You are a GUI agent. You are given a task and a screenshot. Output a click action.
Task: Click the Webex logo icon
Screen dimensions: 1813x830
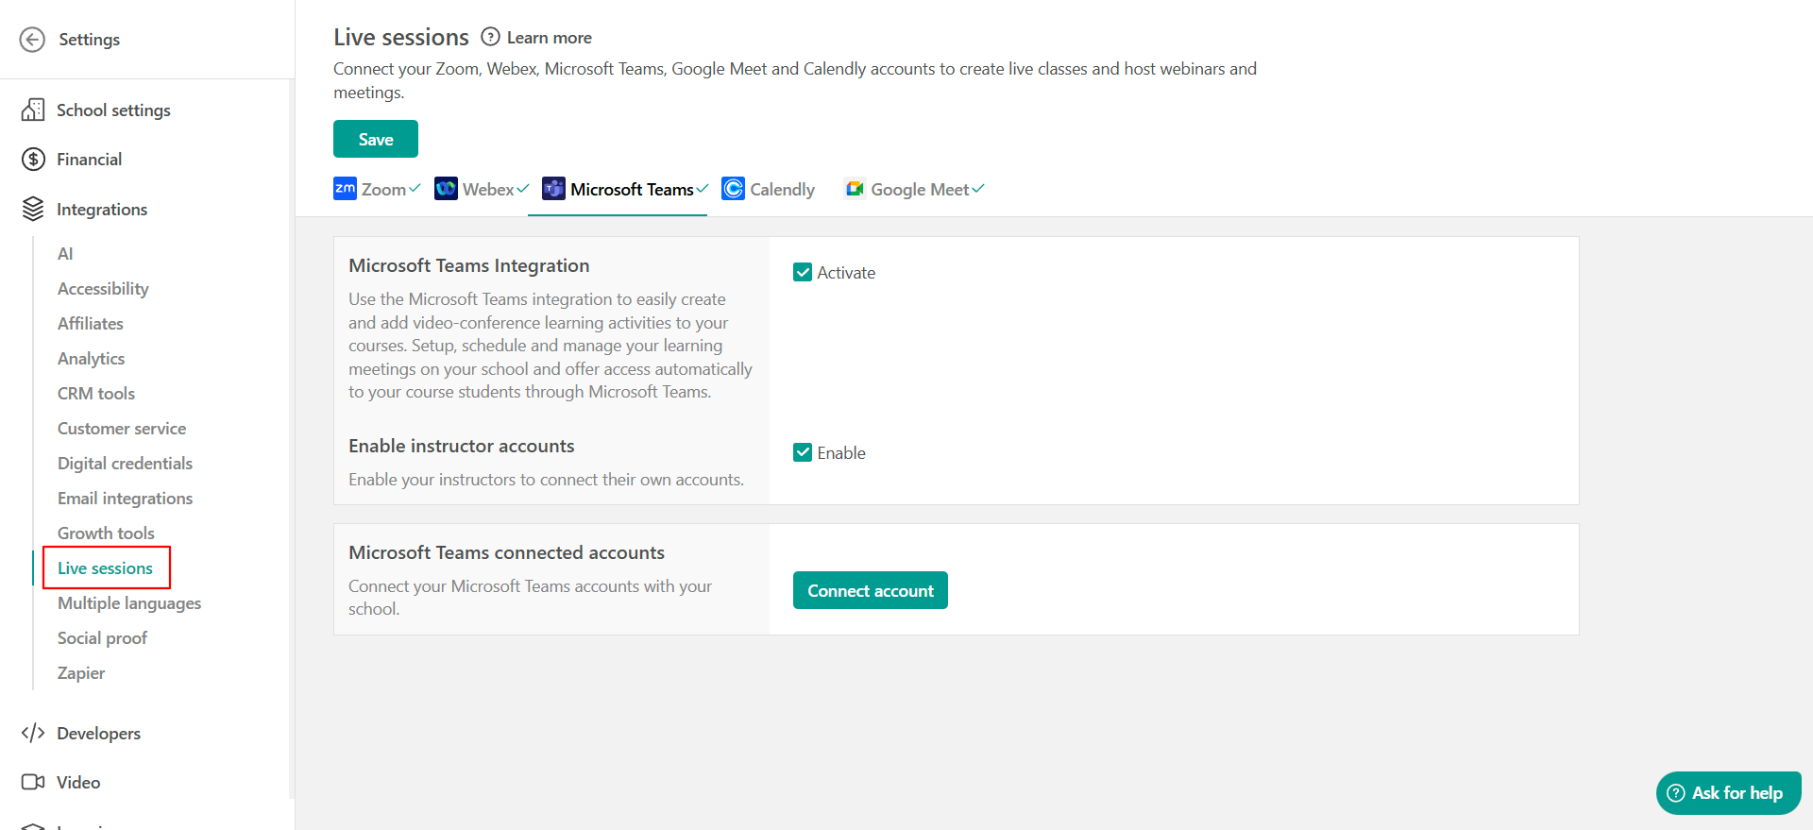pyautogui.click(x=446, y=189)
